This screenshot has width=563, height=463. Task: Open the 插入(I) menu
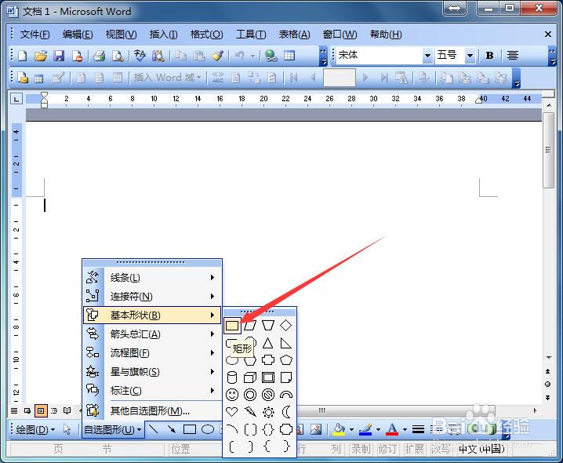point(163,35)
